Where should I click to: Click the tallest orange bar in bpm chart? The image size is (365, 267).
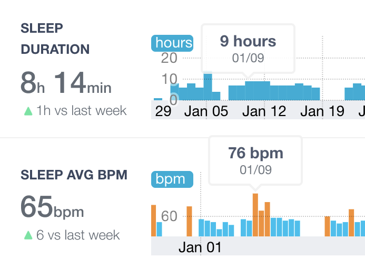pos(255,215)
